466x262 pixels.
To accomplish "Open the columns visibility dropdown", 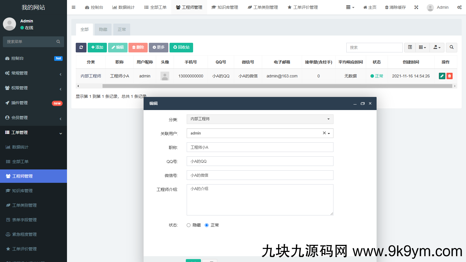I will 422,47.
